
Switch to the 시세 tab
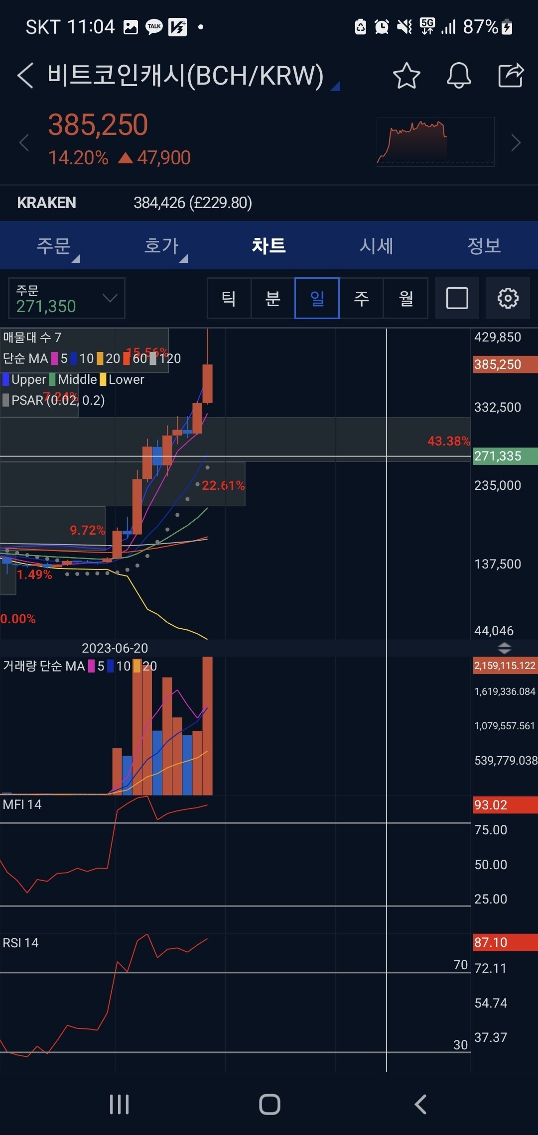pos(377,246)
